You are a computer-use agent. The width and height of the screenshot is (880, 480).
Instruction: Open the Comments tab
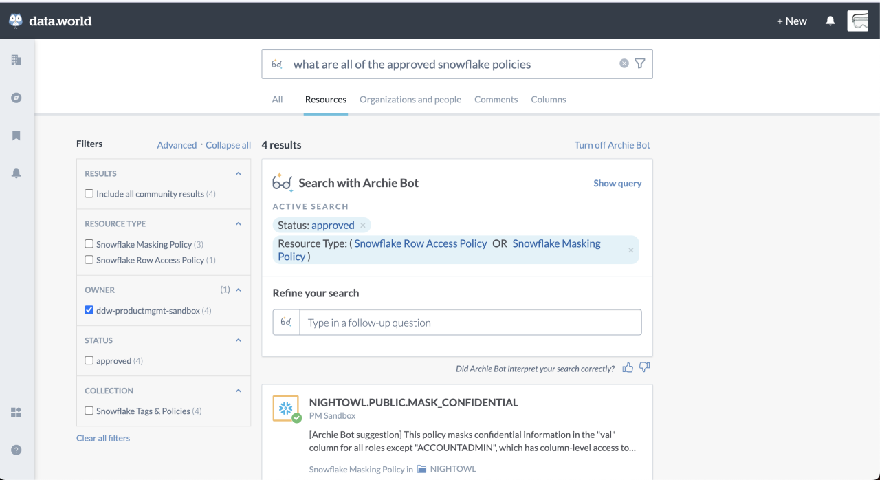click(496, 100)
